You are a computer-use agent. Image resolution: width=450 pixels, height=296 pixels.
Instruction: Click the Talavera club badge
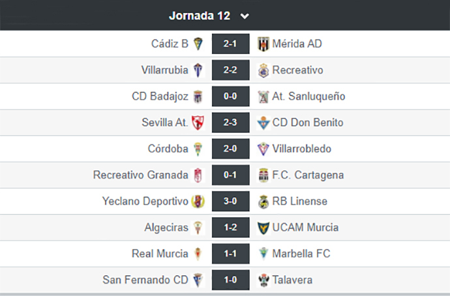263,280
